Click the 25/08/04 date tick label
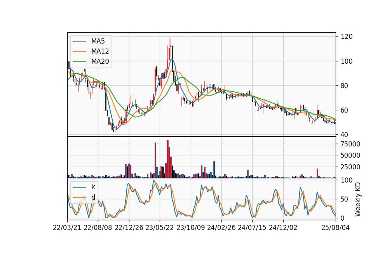 [x=335, y=228]
